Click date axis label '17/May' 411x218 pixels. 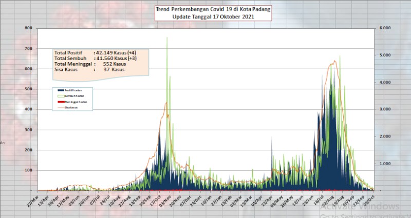[x=63, y=201]
